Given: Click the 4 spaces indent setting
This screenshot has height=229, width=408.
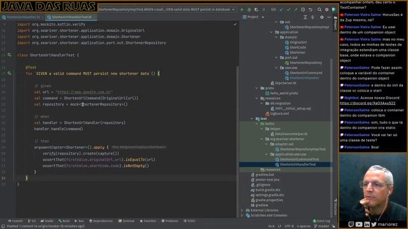Looking at the screenshot, I should pos(303,226).
